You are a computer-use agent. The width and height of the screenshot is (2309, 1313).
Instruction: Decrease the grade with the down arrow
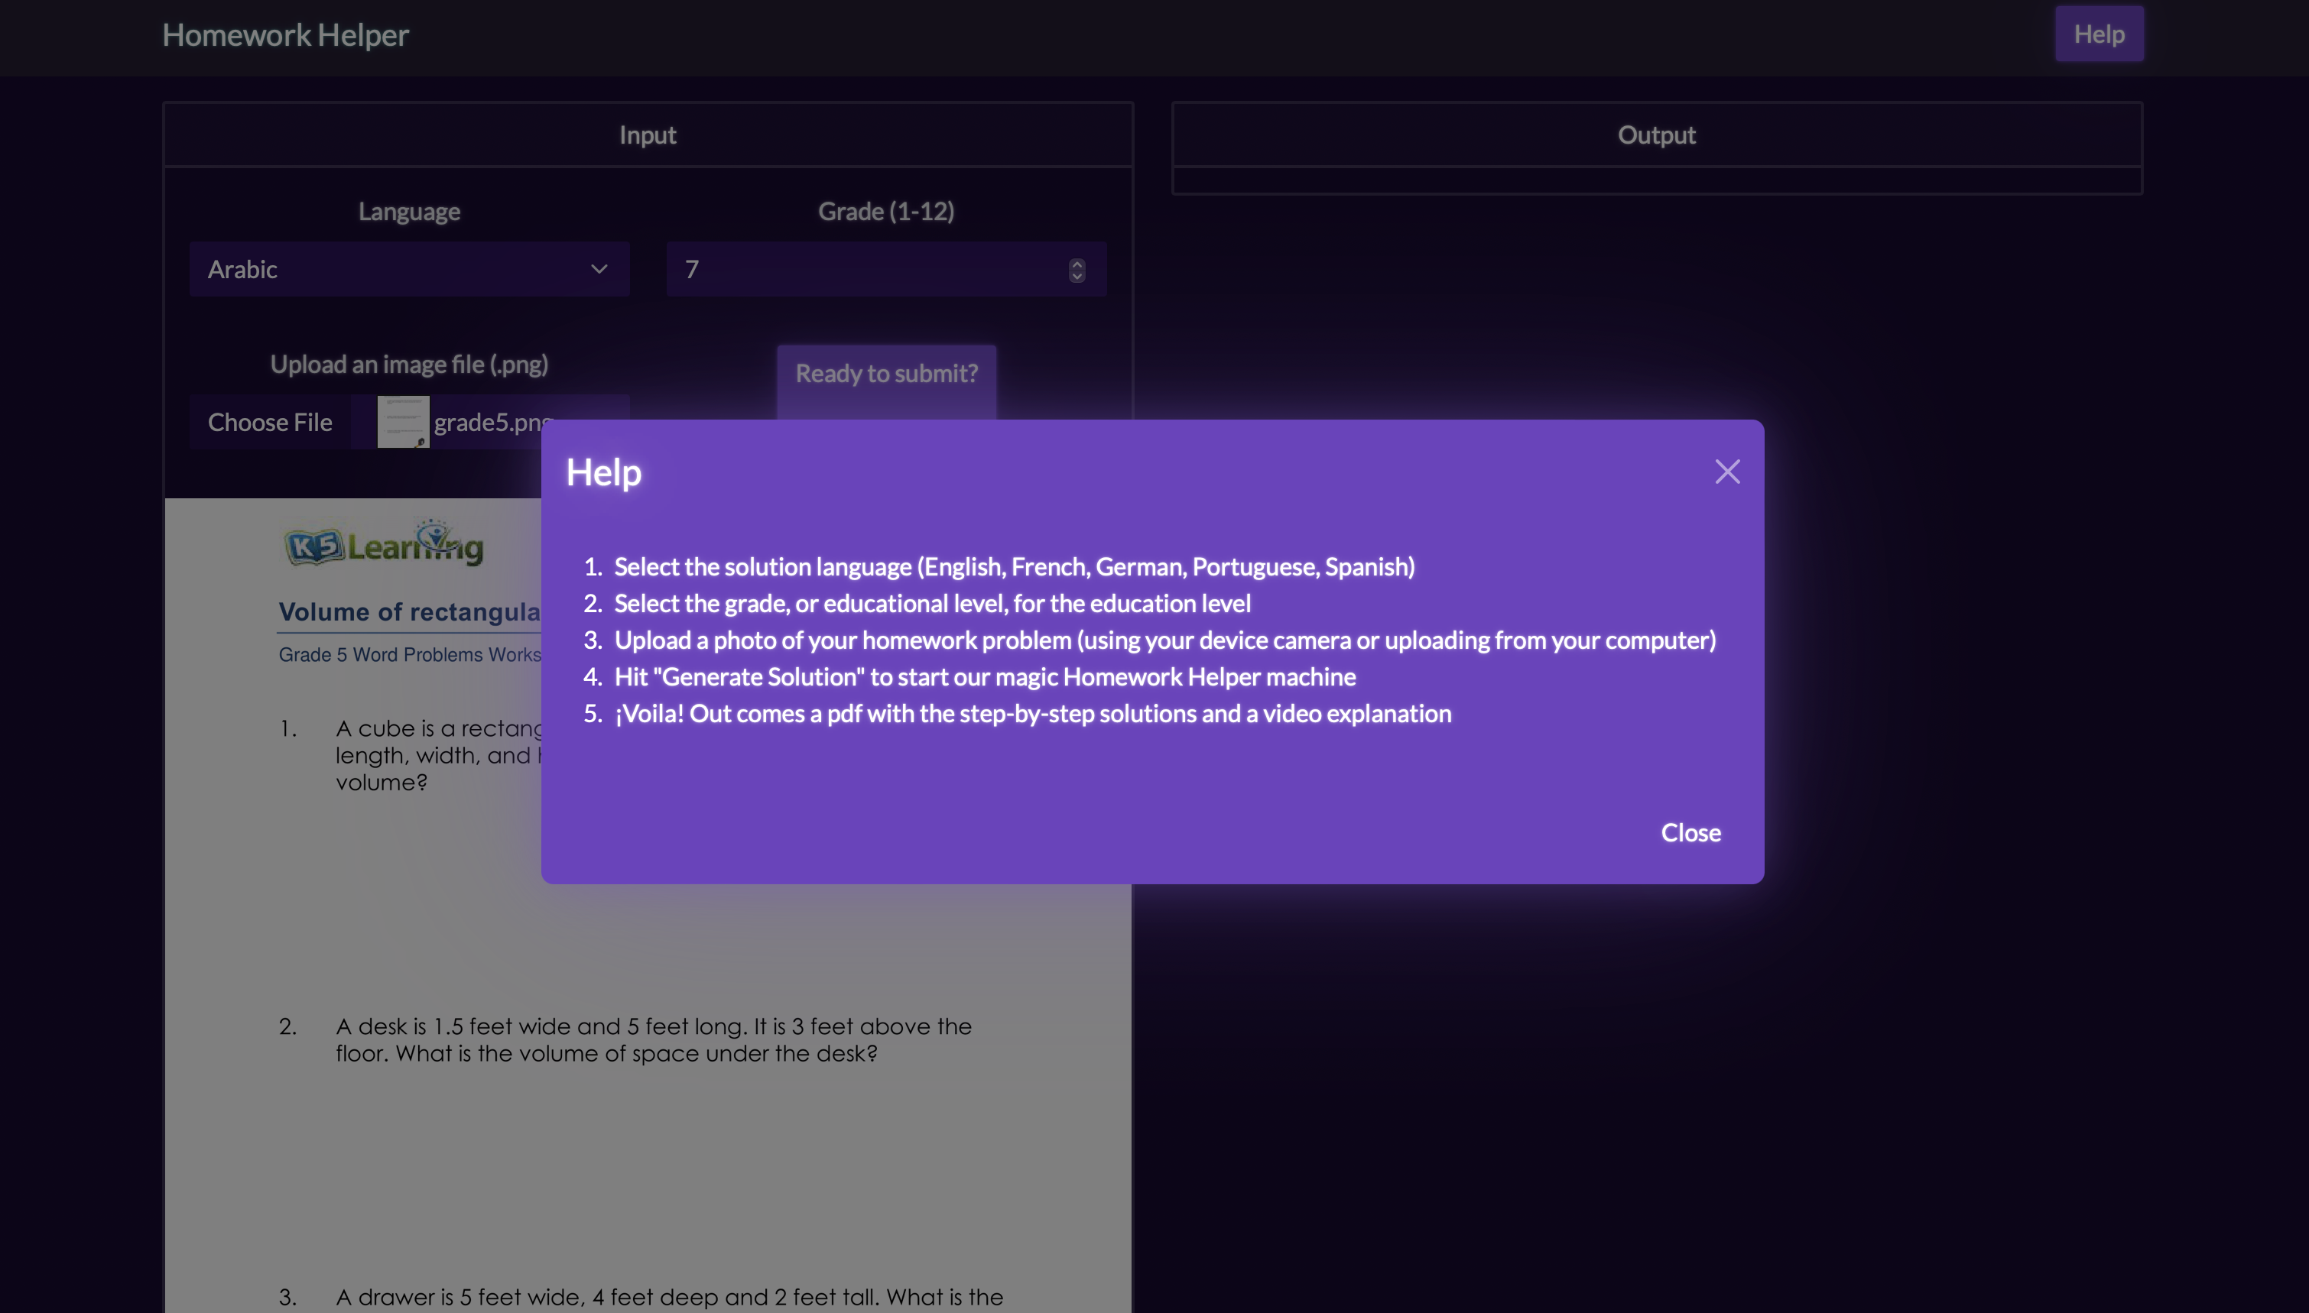point(1076,277)
